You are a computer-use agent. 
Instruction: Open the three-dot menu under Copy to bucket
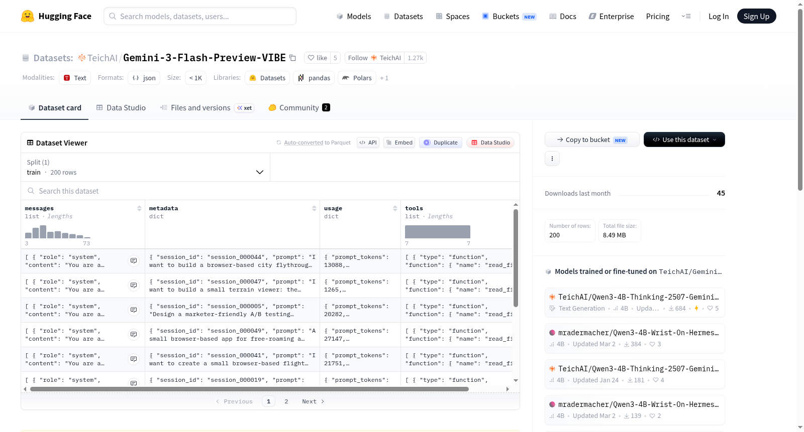tap(552, 159)
